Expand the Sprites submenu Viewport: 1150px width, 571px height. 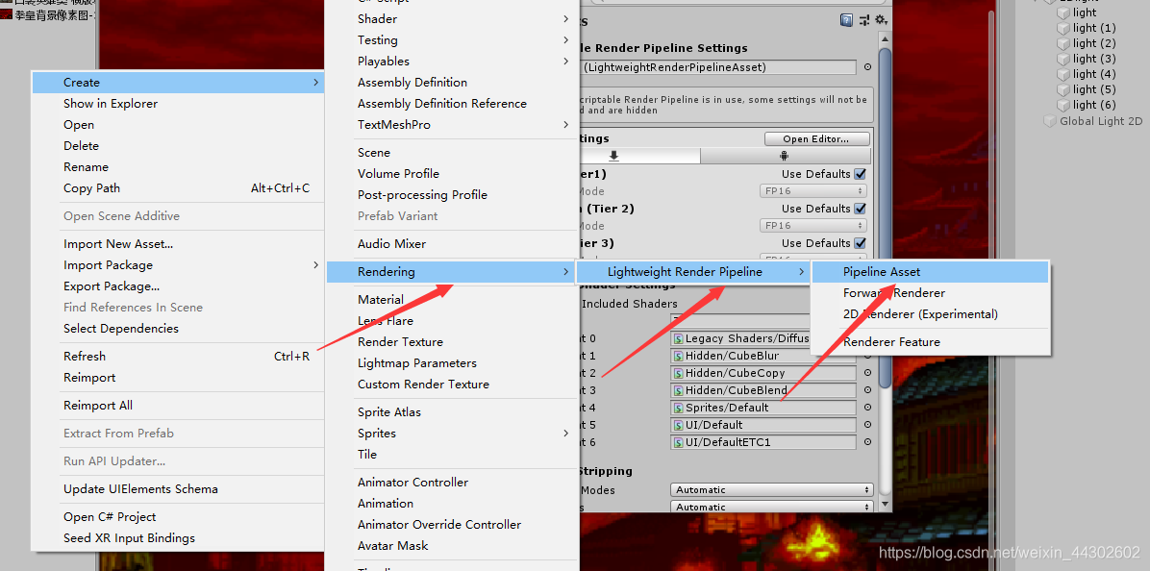click(565, 434)
